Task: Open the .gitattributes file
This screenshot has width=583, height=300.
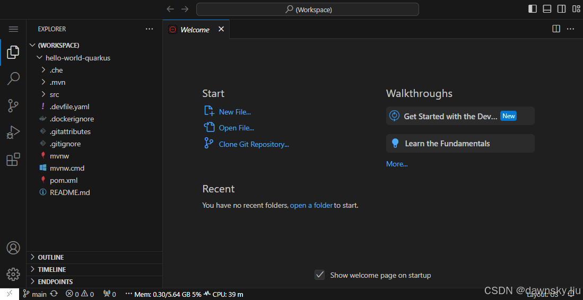Action: (x=95, y=131)
